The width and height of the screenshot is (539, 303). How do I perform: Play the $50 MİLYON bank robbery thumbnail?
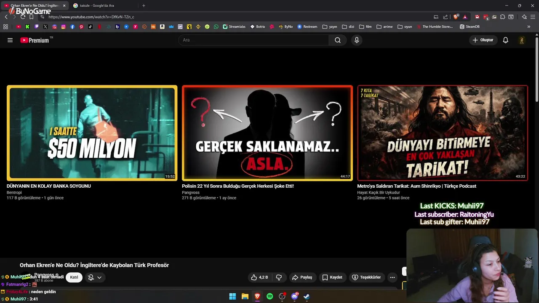[92, 133]
